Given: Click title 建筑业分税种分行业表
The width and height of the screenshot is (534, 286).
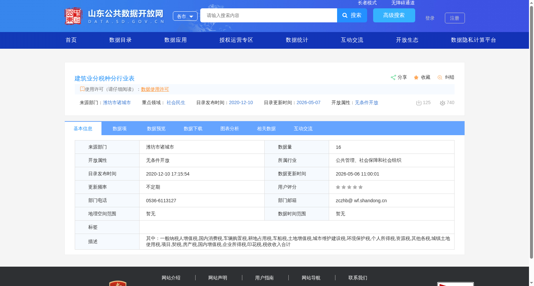Looking at the screenshot, I should (x=104, y=78).
